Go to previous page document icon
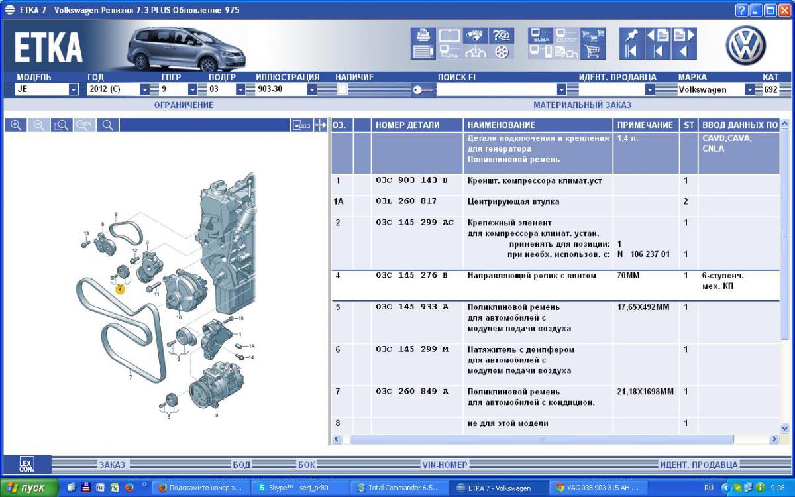795x497 pixels. click(657, 36)
